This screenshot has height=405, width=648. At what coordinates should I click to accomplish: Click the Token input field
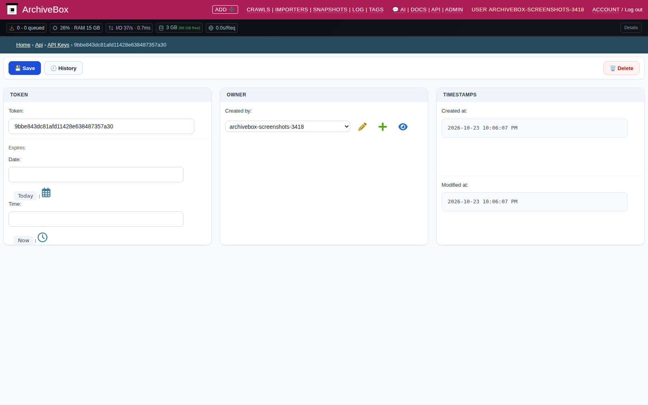(x=101, y=126)
